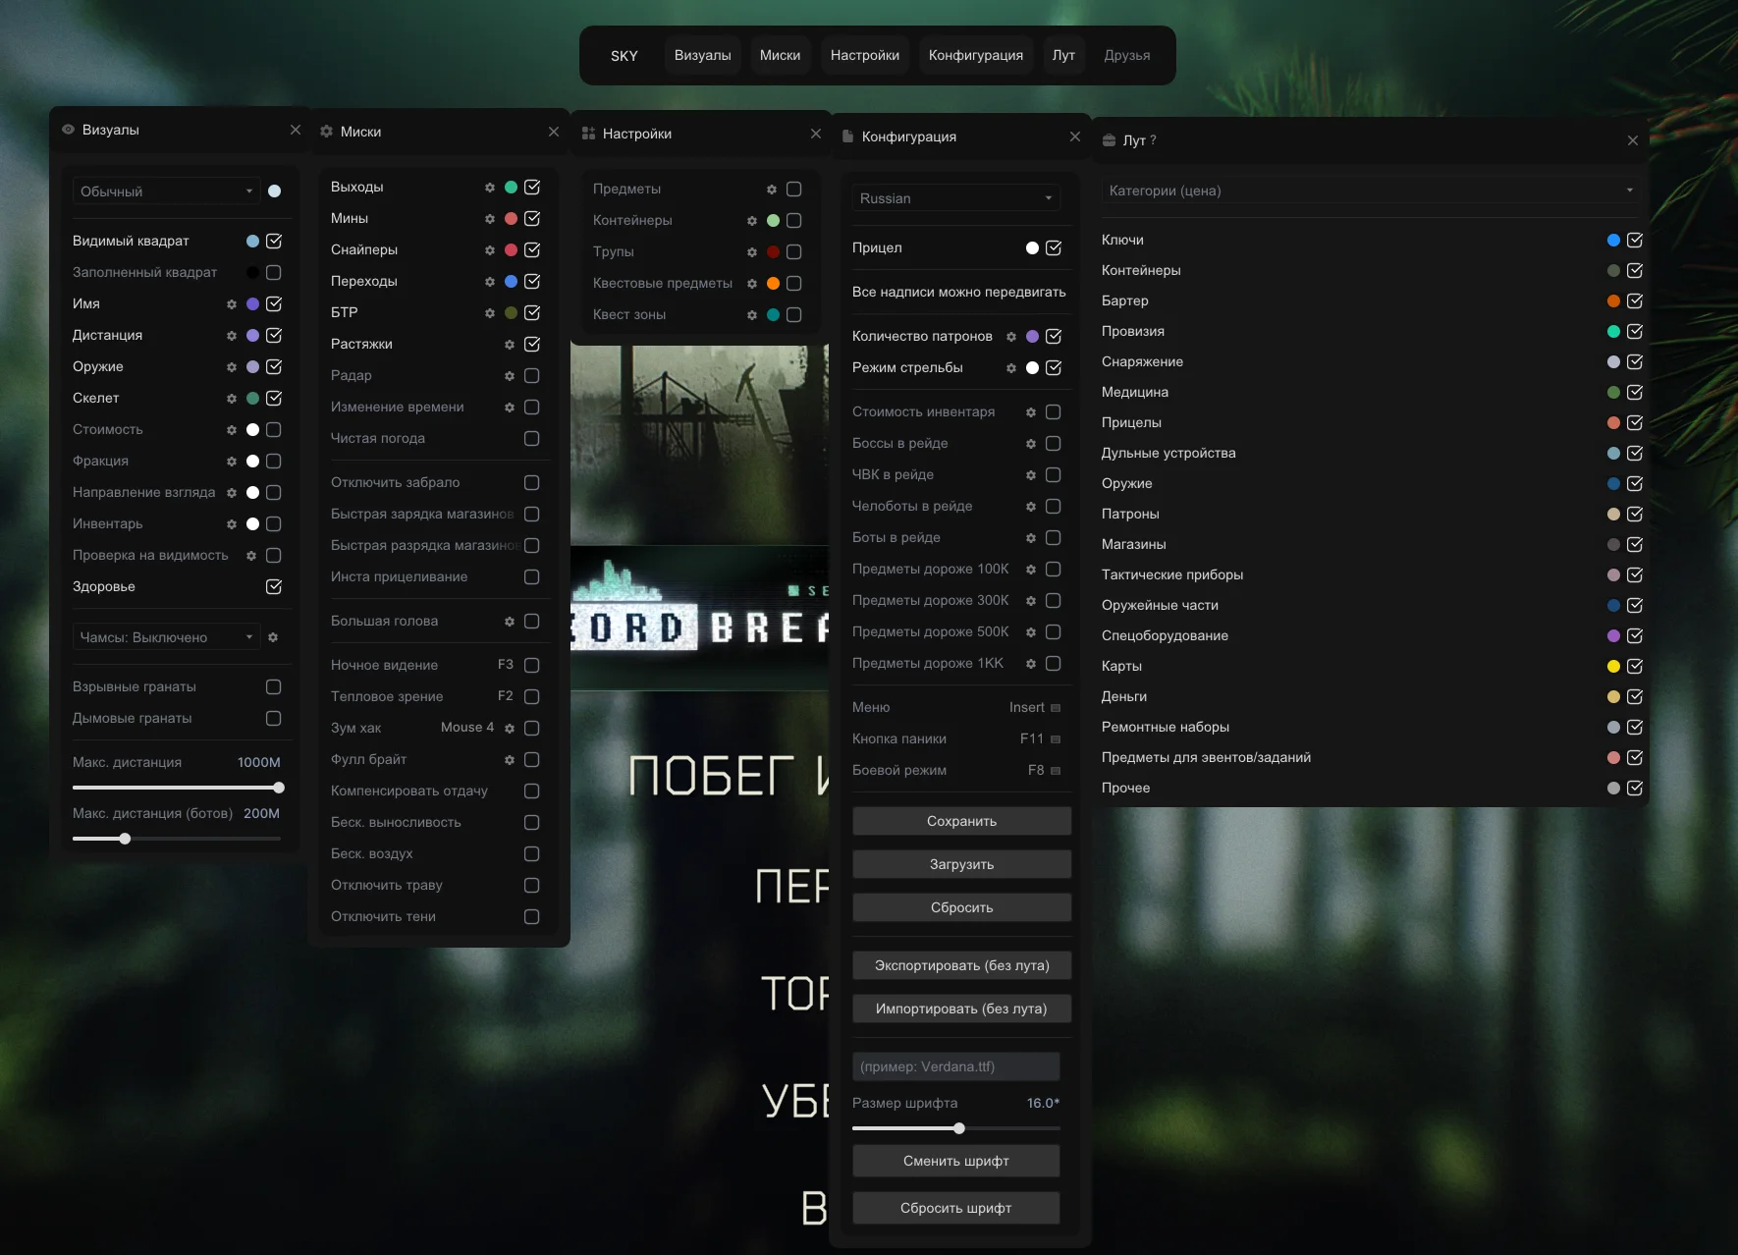Image resolution: width=1738 pixels, height=1255 pixels.
Task: Click the Макс. дистанция slider handle
Action: point(279,788)
